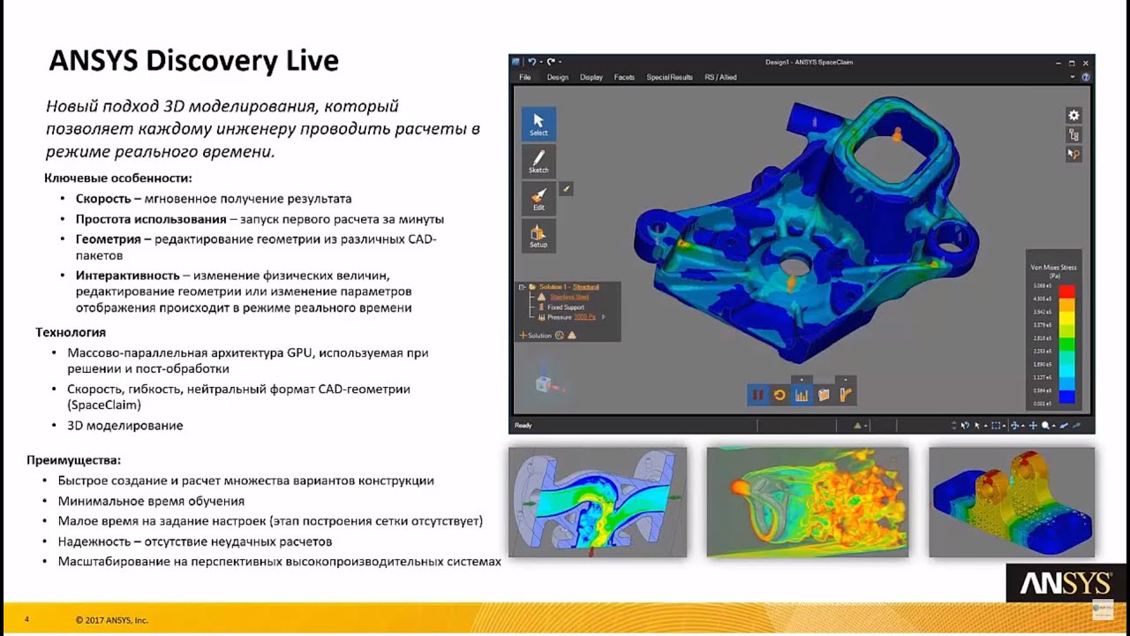The image size is (1130, 636).
Task: Activate the Select tool in SpaceClaim
Action: (539, 125)
